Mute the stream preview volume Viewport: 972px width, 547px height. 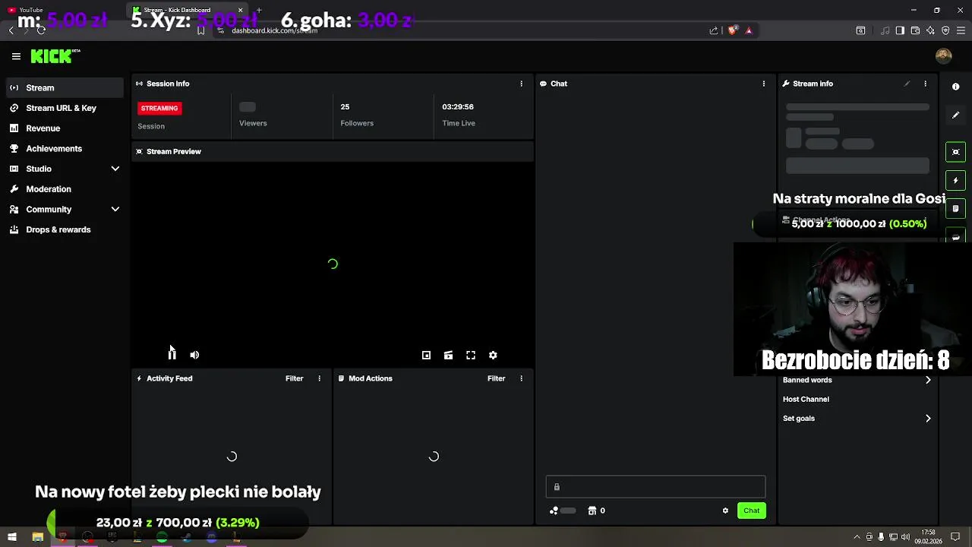pyautogui.click(x=194, y=355)
